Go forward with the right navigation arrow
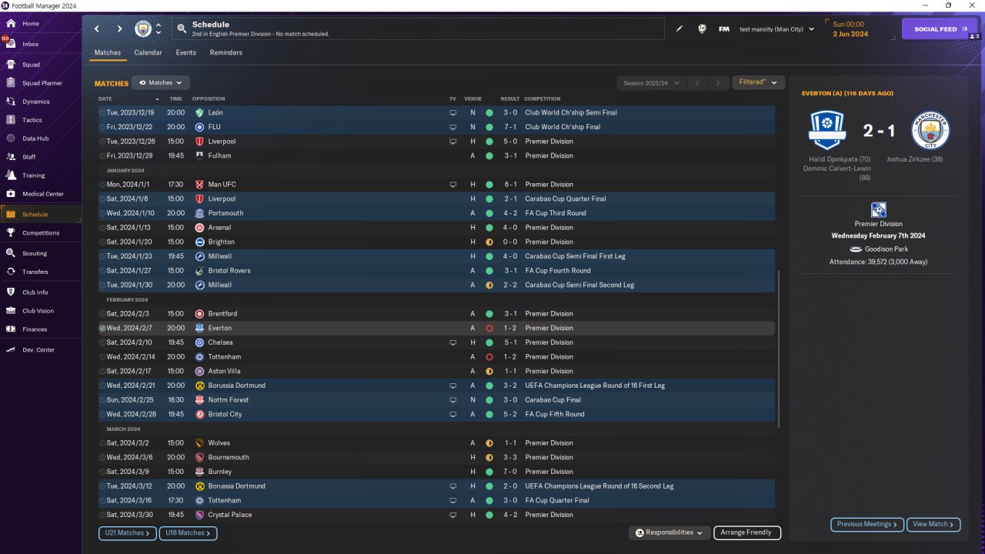Screen dimensions: 985x554 119,28
